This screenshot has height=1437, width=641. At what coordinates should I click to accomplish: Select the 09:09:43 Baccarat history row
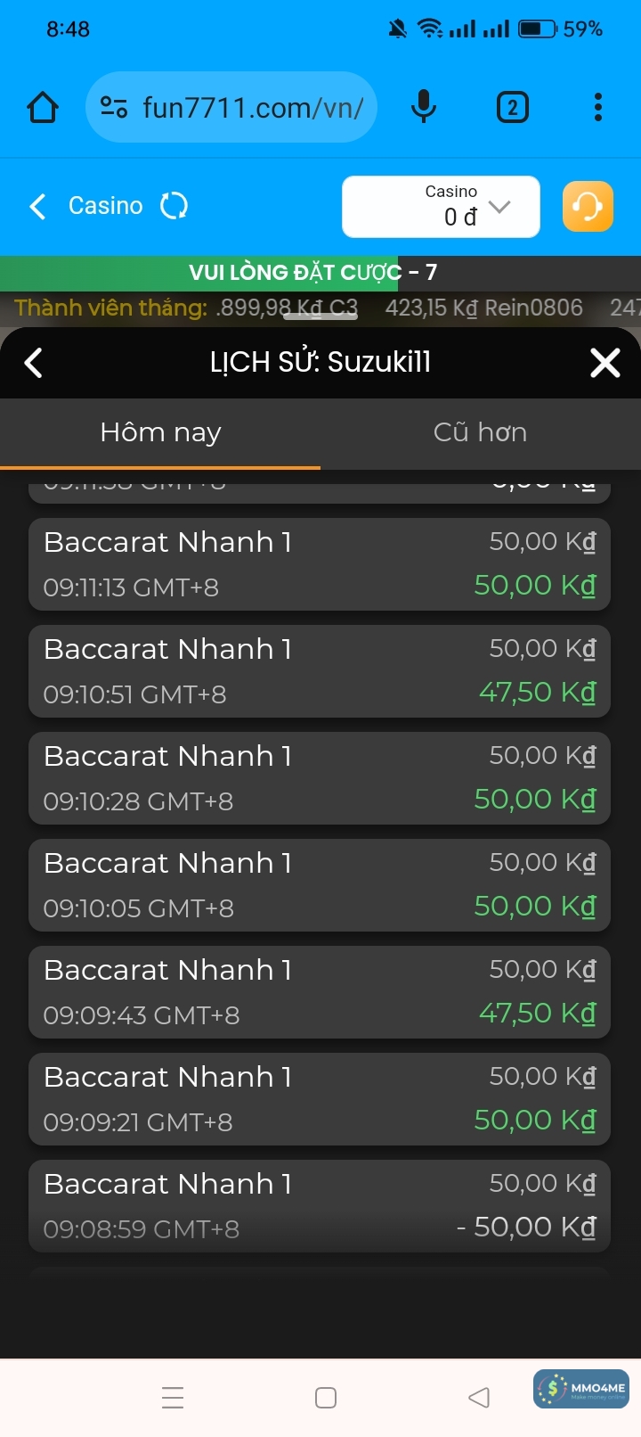tap(320, 992)
